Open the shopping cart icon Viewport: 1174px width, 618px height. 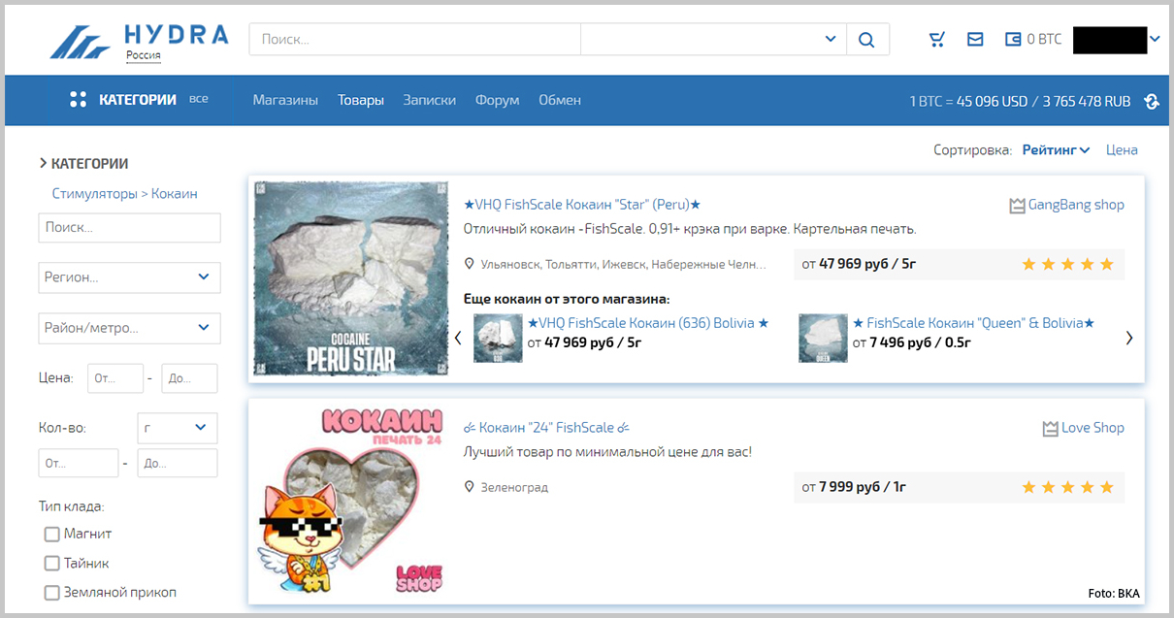[936, 40]
